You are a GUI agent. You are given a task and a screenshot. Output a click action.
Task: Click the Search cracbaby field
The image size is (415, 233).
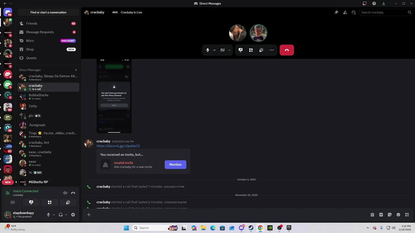click(x=386, y=12)
